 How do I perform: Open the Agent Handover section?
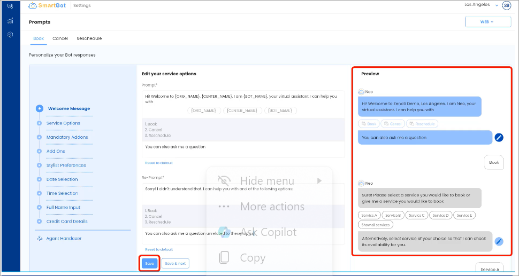tap(64, 238)
